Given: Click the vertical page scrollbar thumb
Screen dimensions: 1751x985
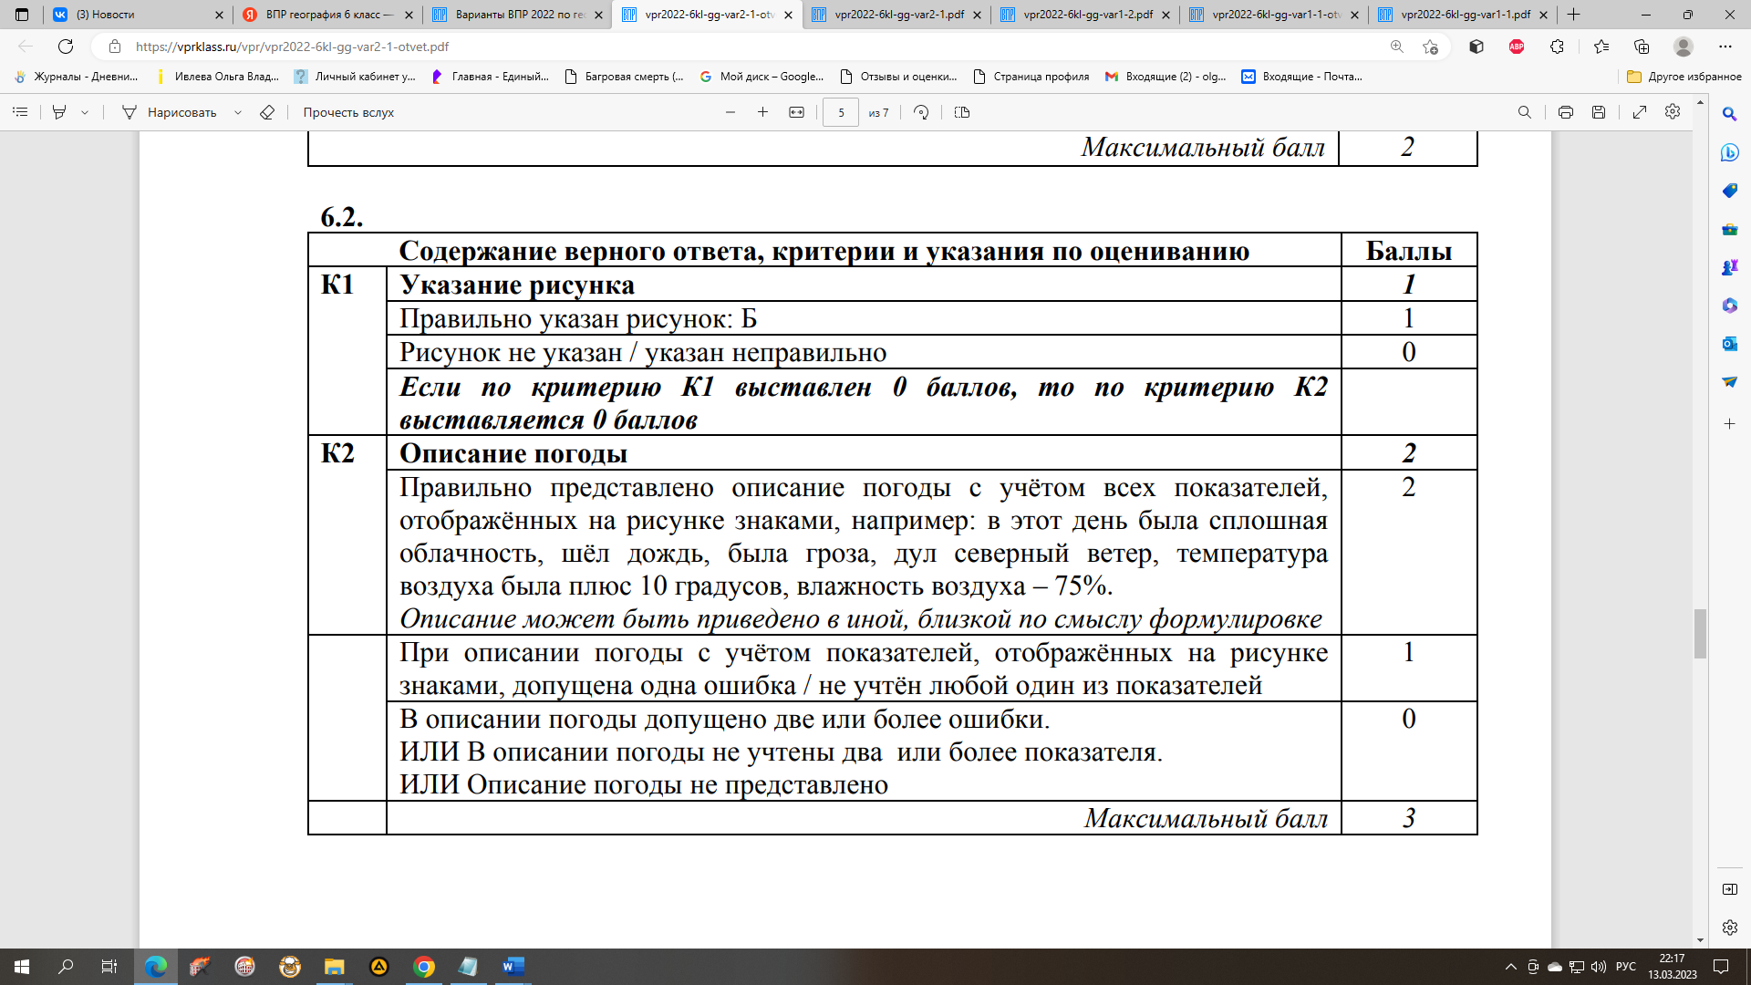Looking at the screenshot, I should [1700, 633].
